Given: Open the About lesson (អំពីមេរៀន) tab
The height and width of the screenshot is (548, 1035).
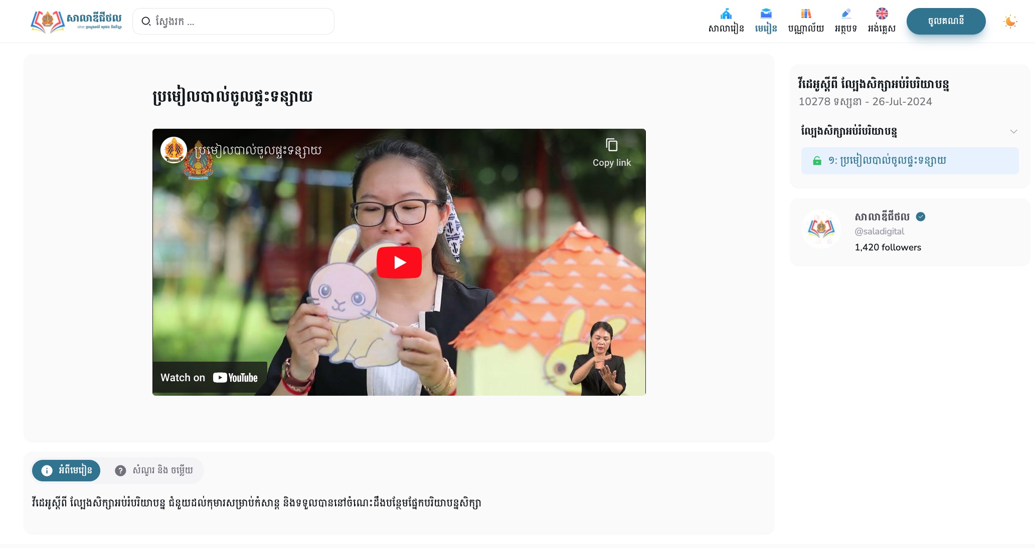Looking at the screenshot, I should click(66, 470).
